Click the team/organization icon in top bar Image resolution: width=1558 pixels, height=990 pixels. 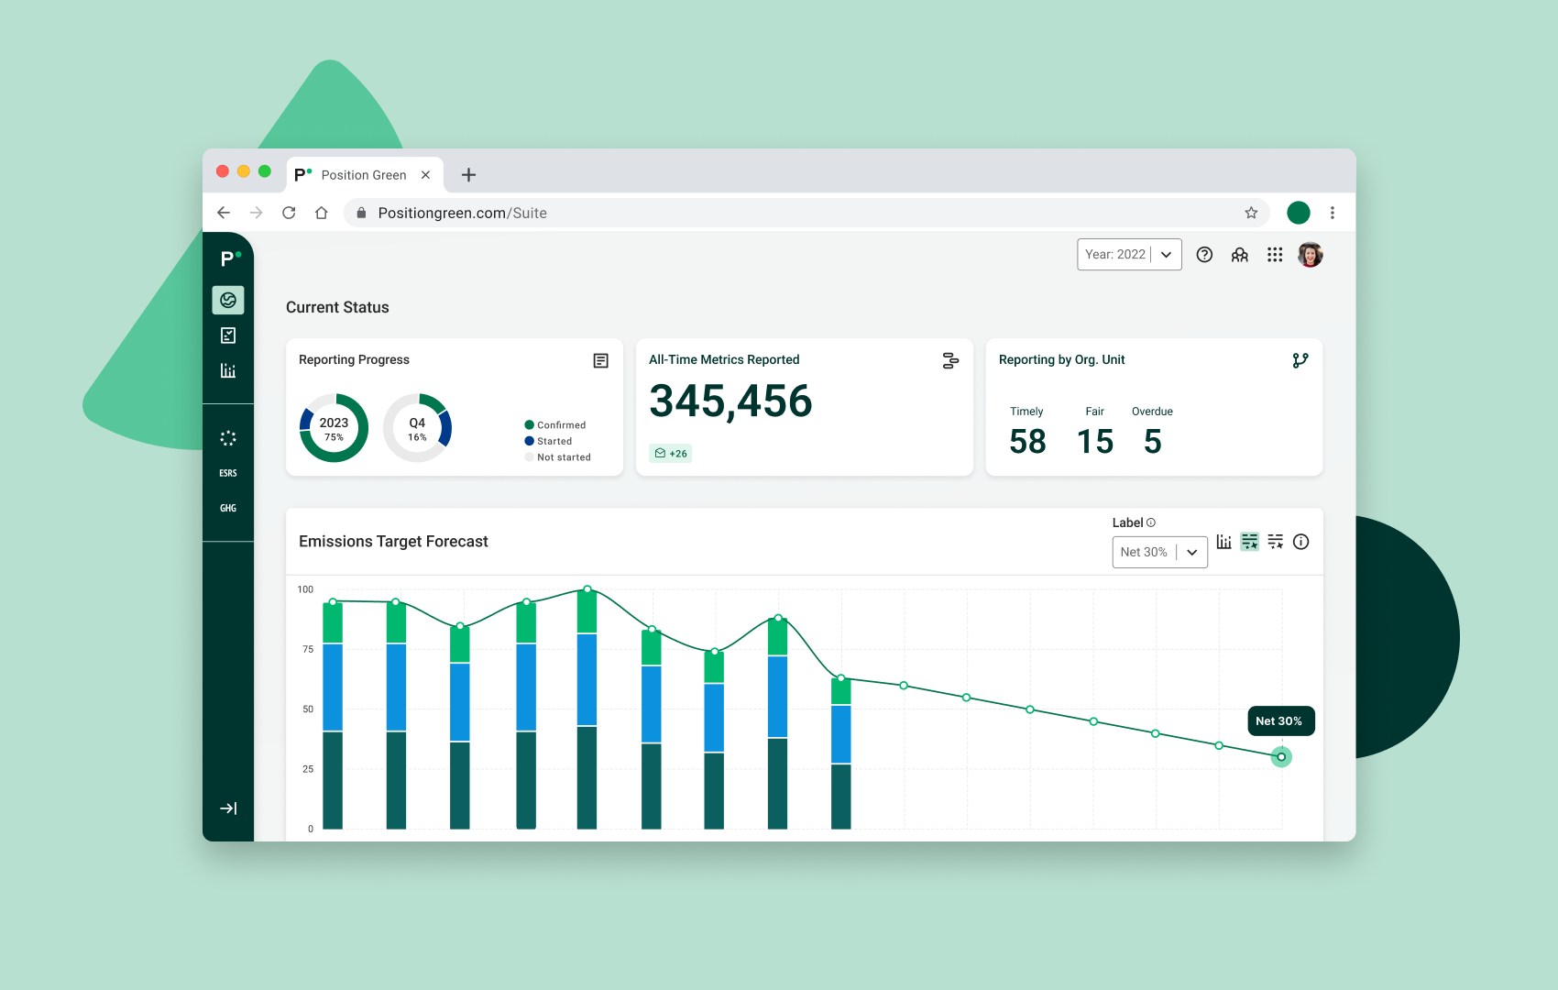(1239, 254)
